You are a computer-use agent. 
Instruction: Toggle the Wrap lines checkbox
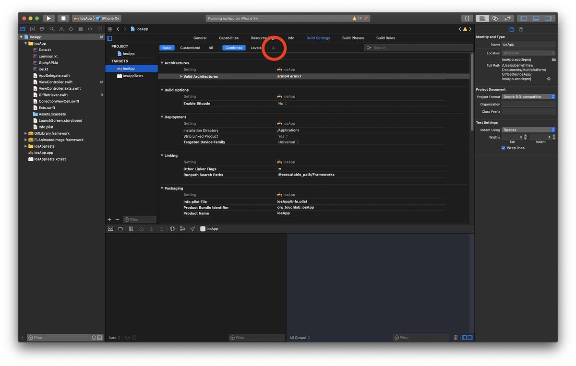click(x=503, y=148)
